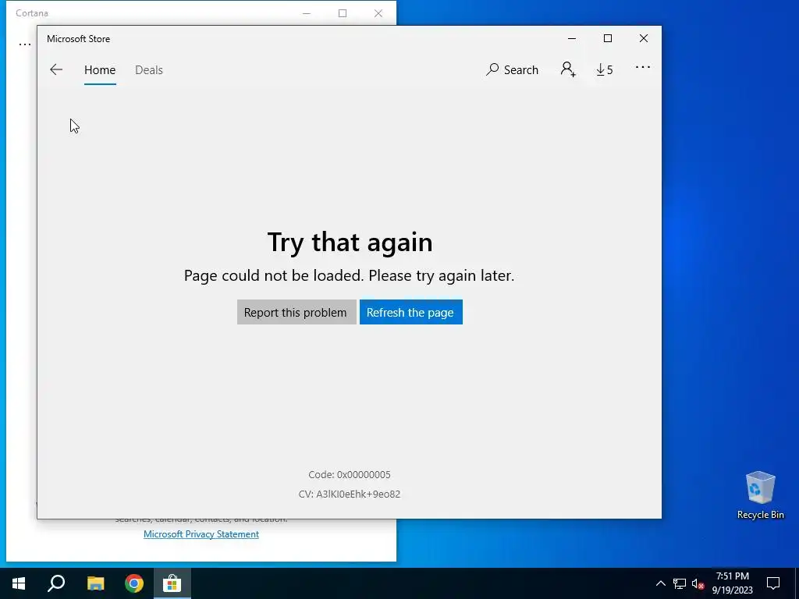Open the Cortana window ellipsis menu

[x=24, y=44]
